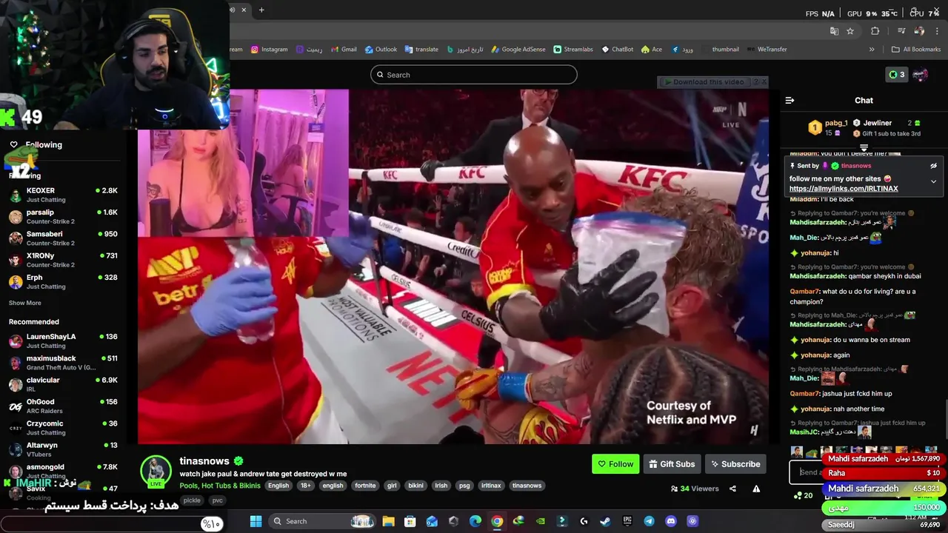This screenshot has width=948, height=533.
Task: Collapse the chat panel arrow icon
Action: 790,100
